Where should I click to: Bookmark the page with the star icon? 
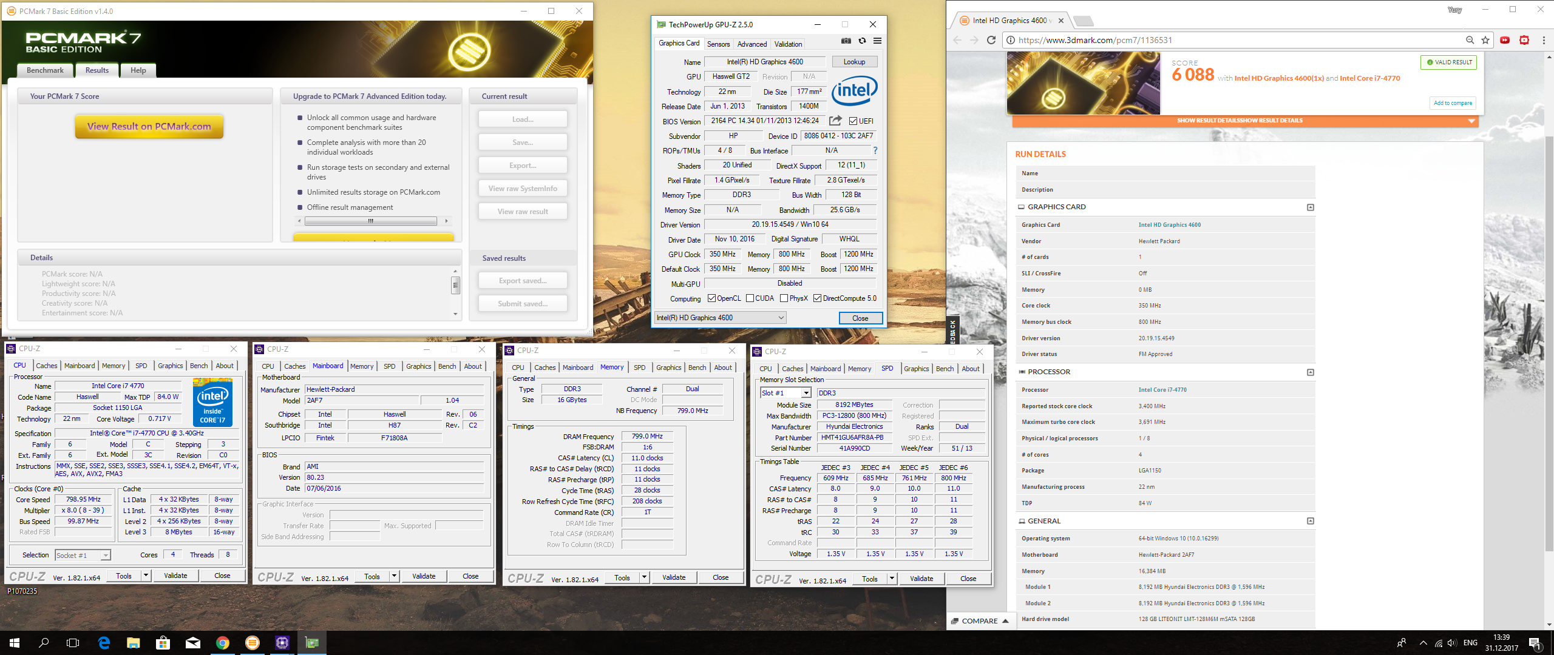point(1485,40)
